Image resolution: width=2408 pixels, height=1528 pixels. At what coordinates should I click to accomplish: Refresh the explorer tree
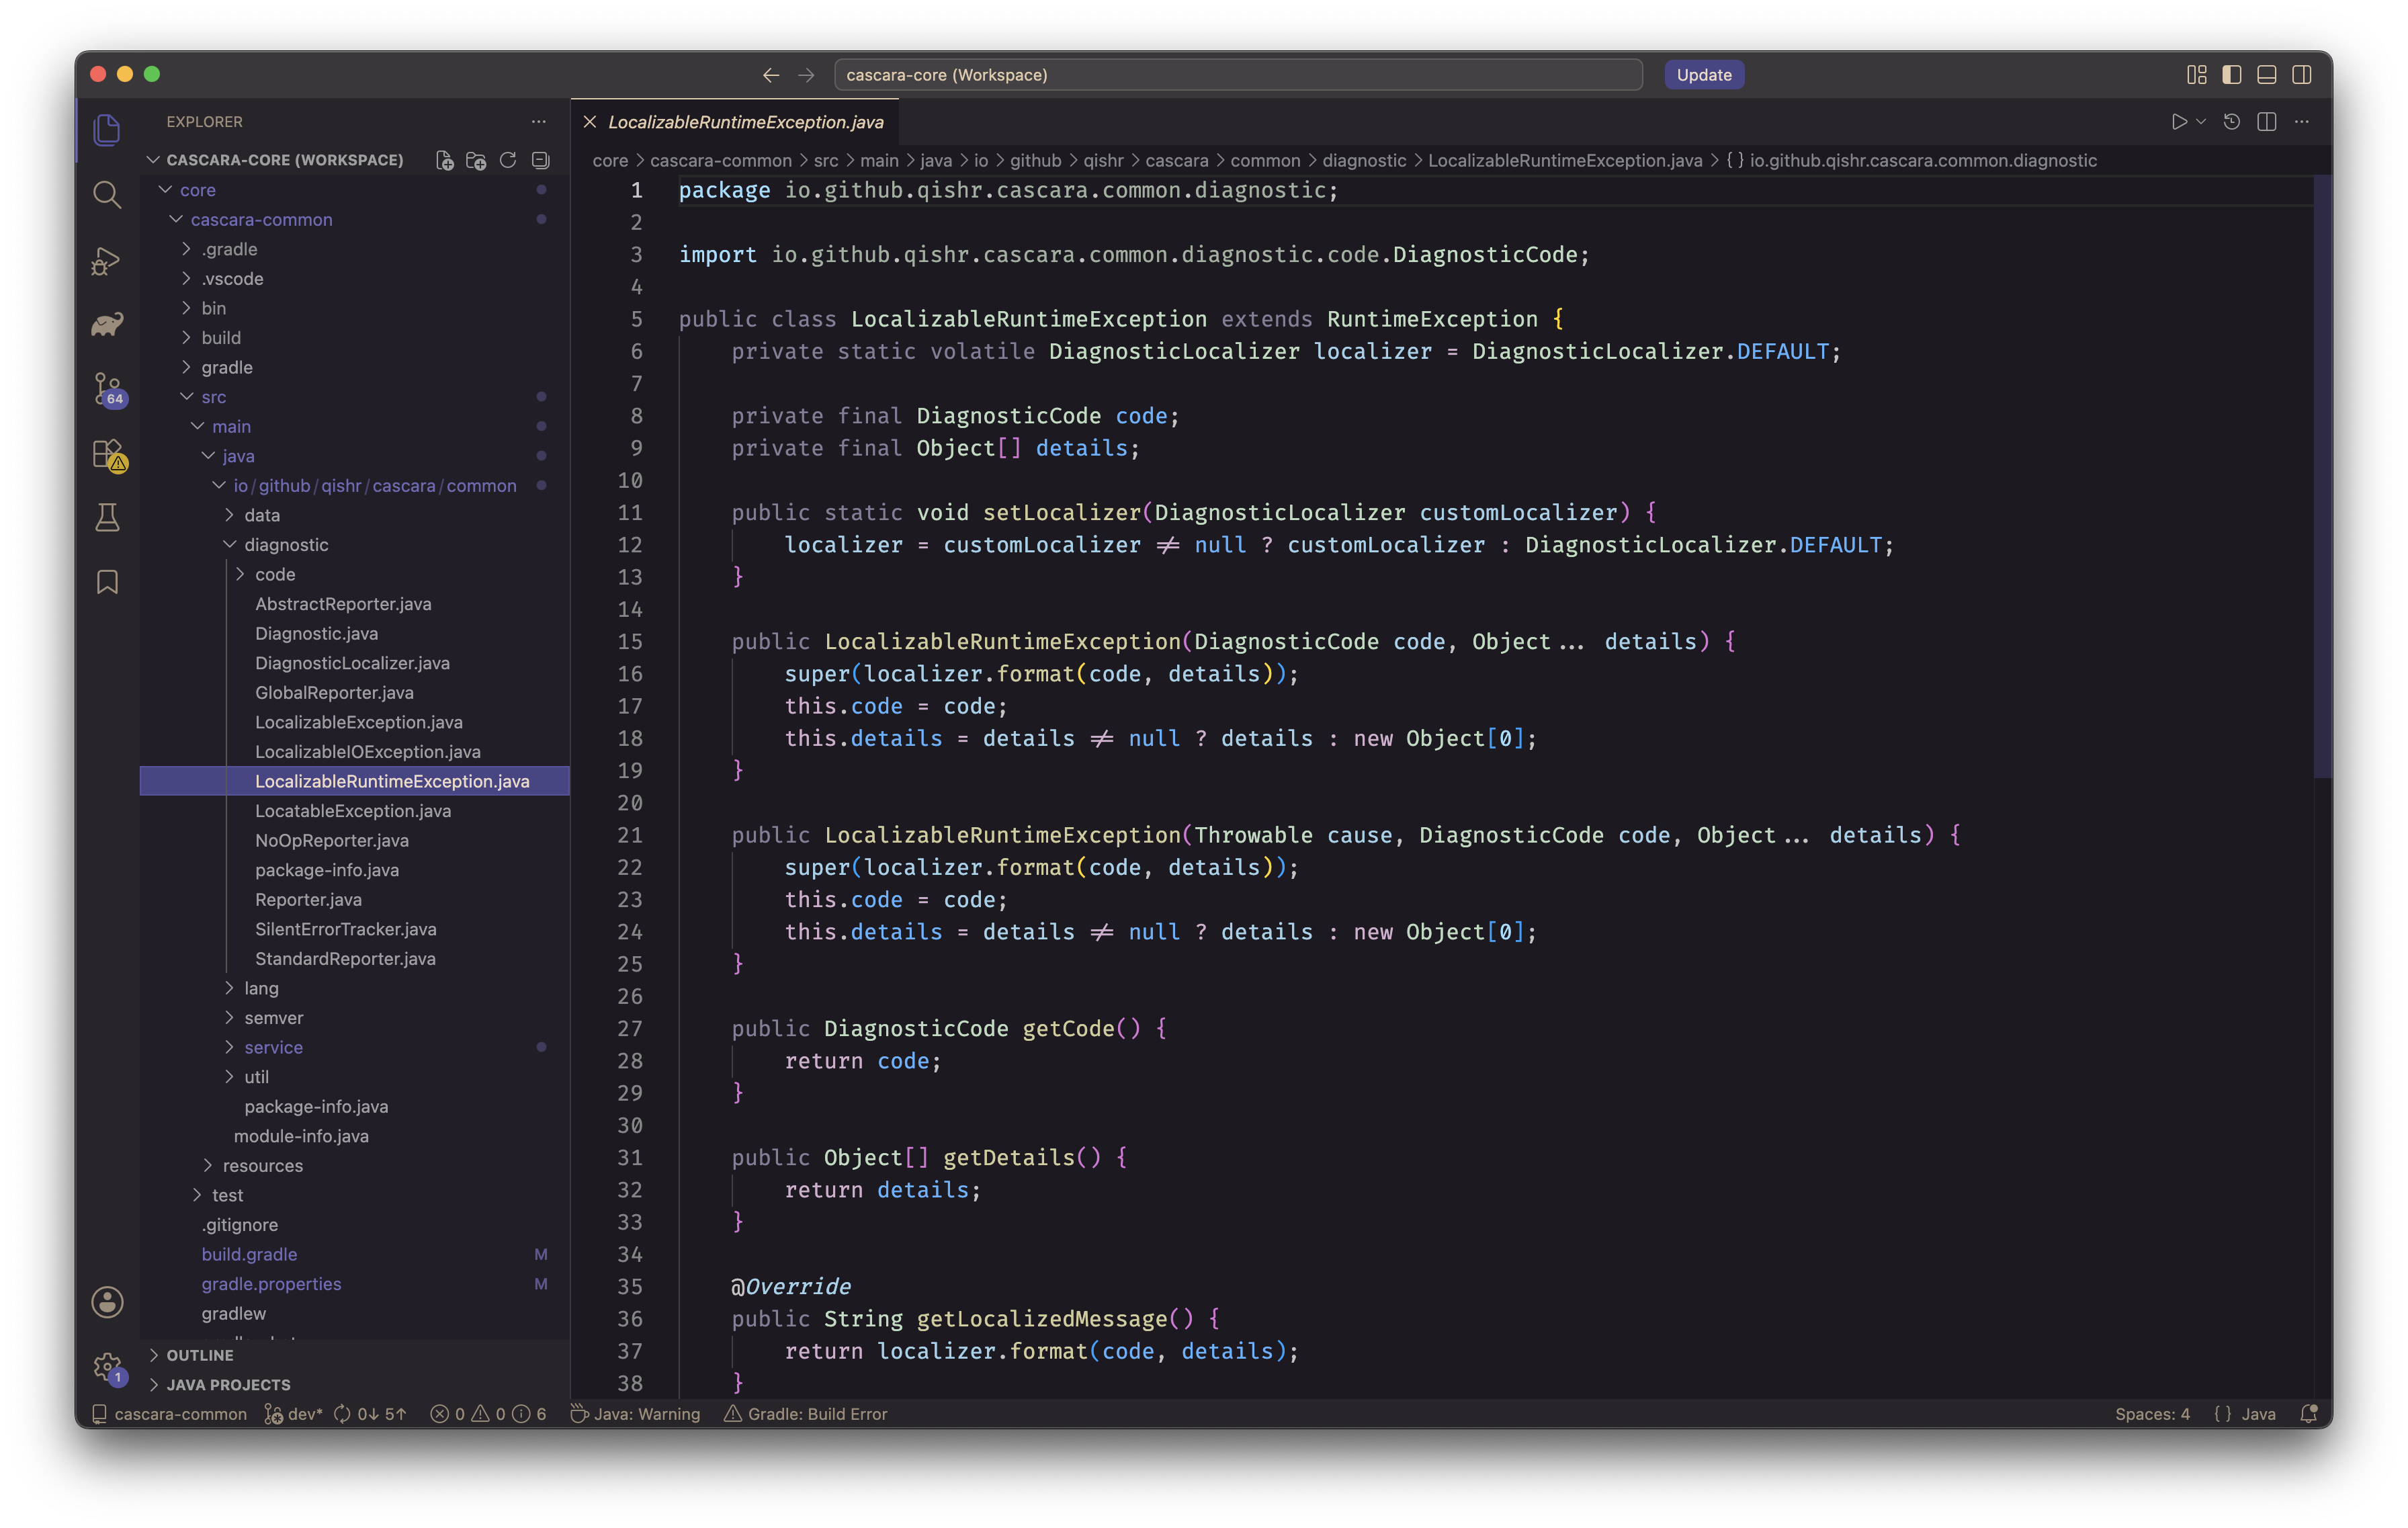[508, 160]
